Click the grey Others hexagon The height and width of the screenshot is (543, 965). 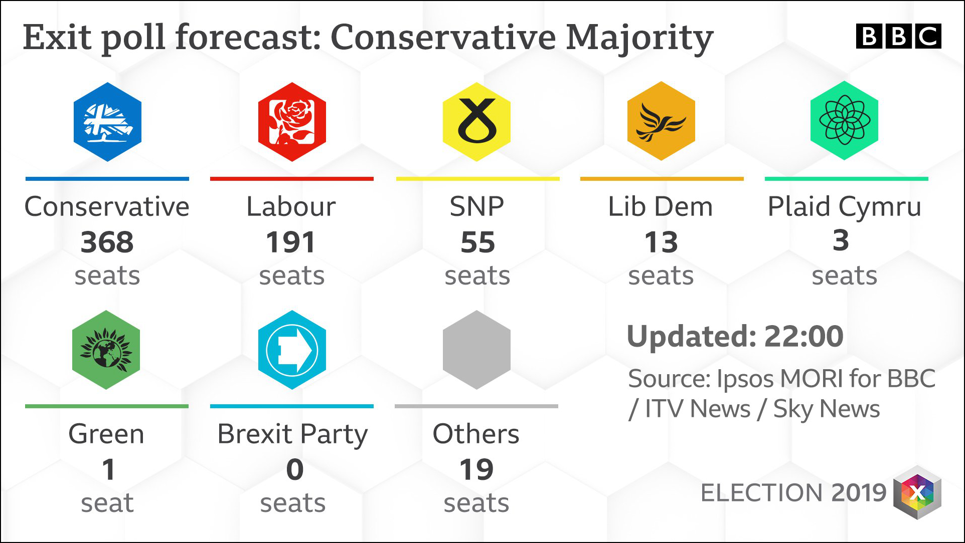coord(476,350)
